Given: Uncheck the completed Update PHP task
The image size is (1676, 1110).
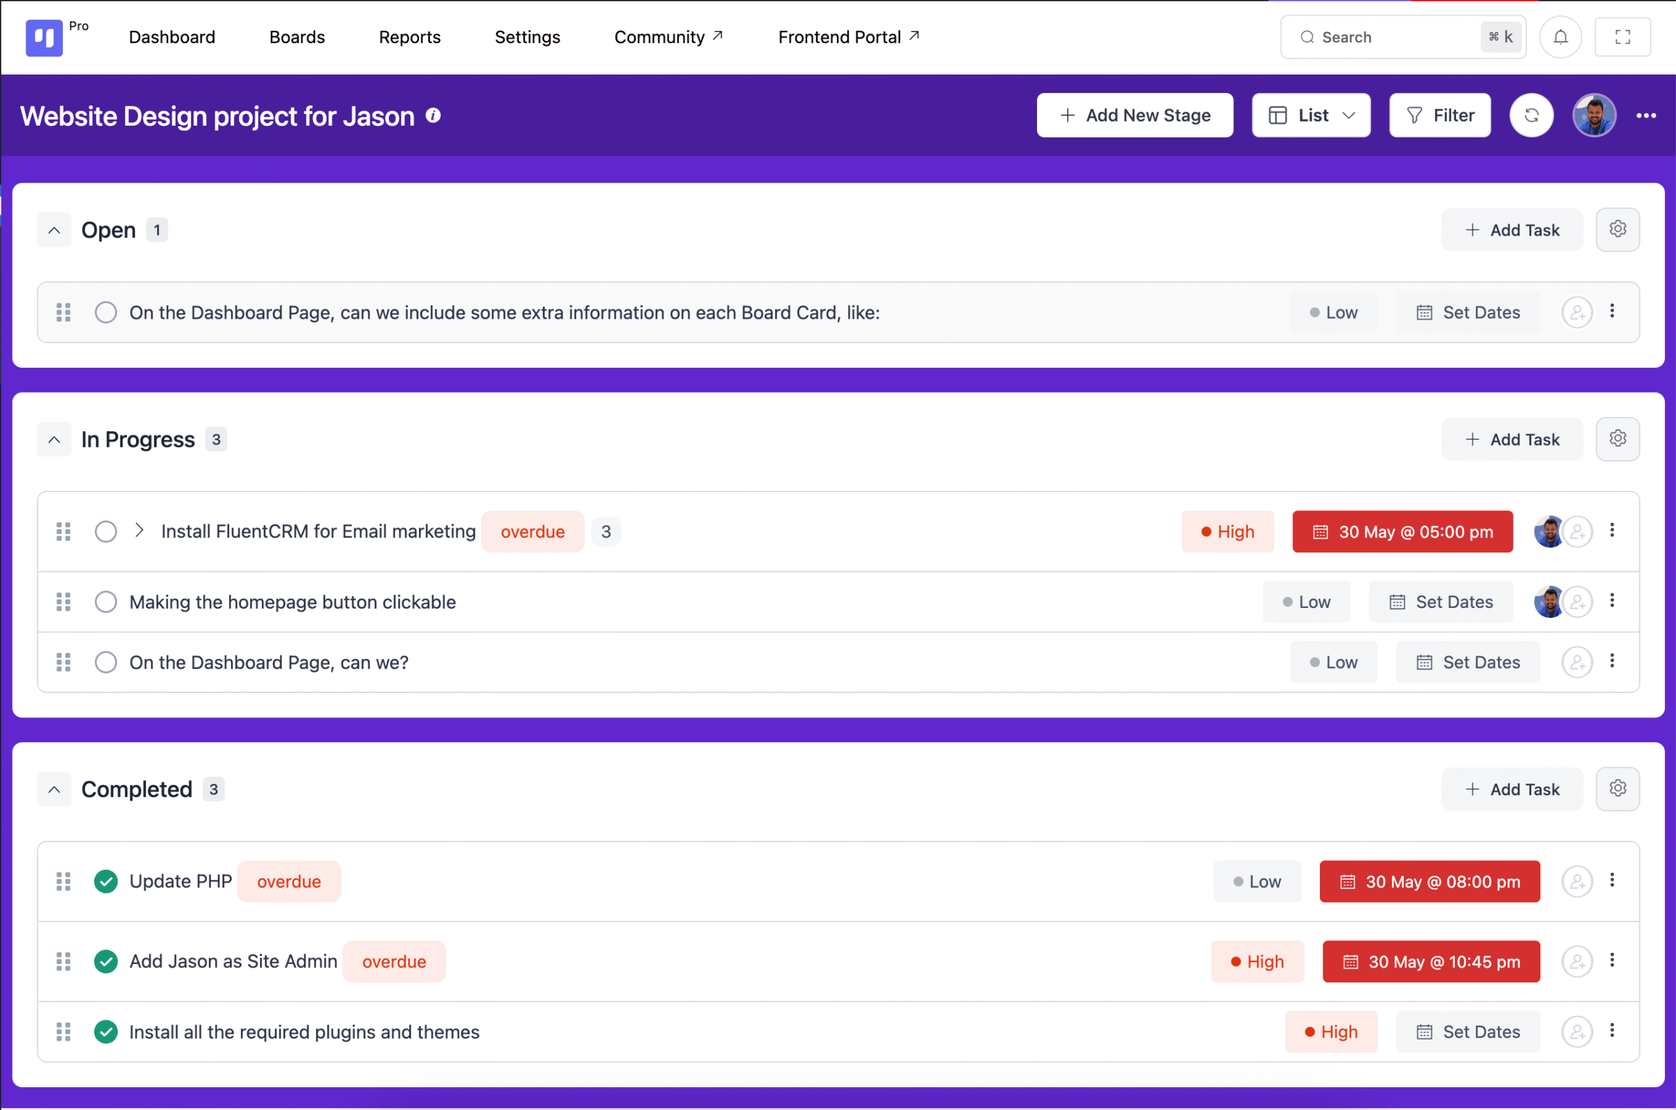Looking at the screenshot, I should 105,882.
